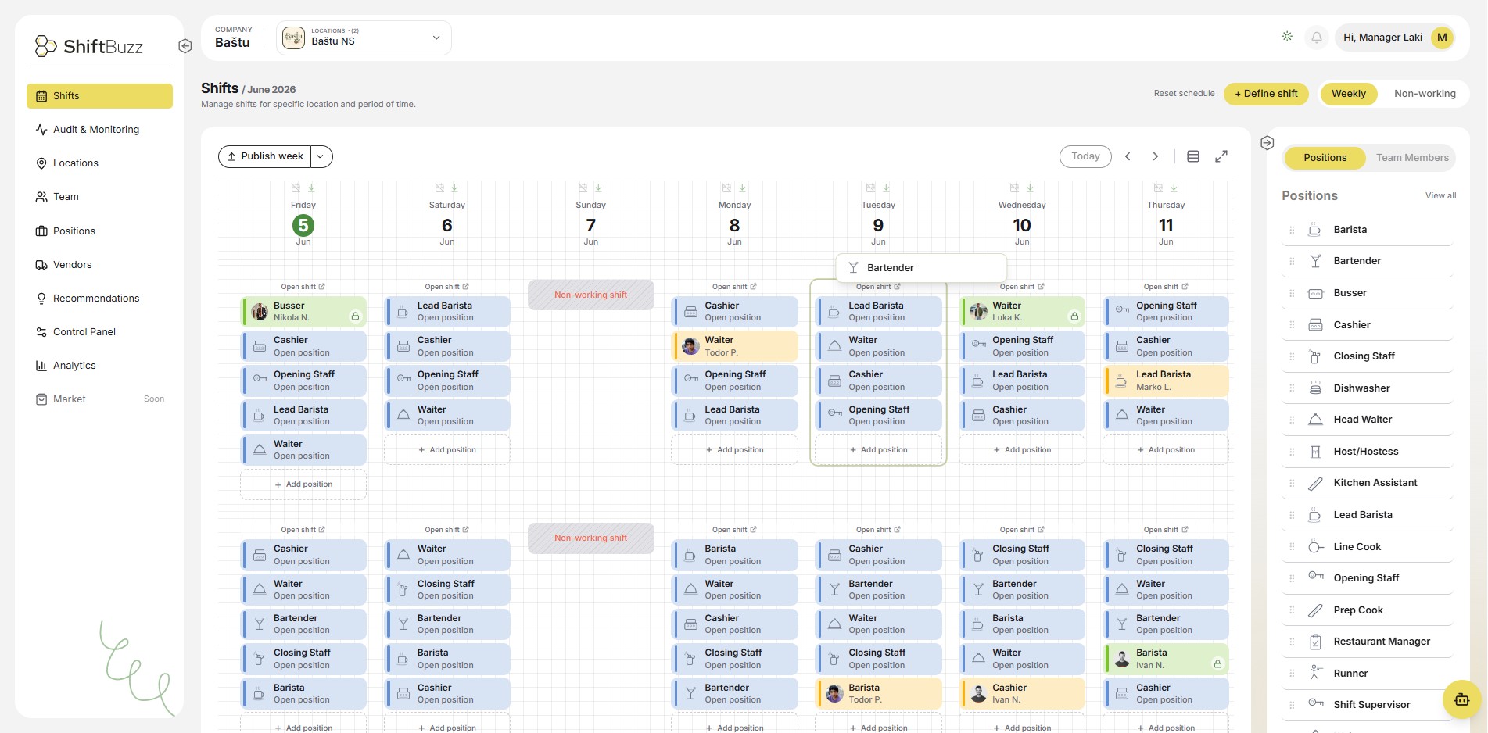
Task: Open the Team menu item
Action: pos(99,197)
